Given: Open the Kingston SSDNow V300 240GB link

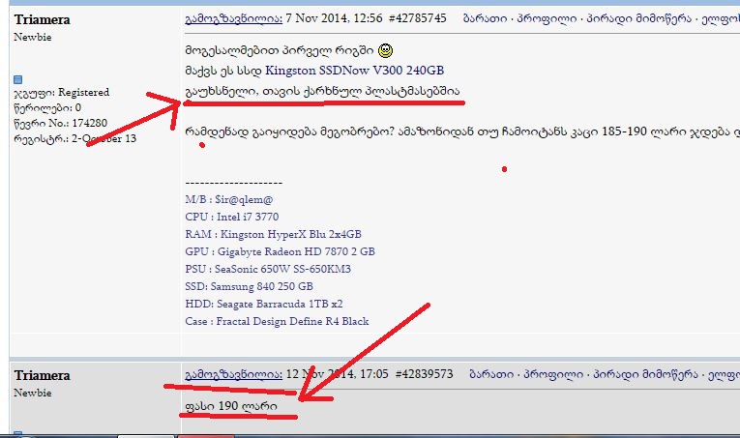Looking at the screenshot, I should pos(354,71).
